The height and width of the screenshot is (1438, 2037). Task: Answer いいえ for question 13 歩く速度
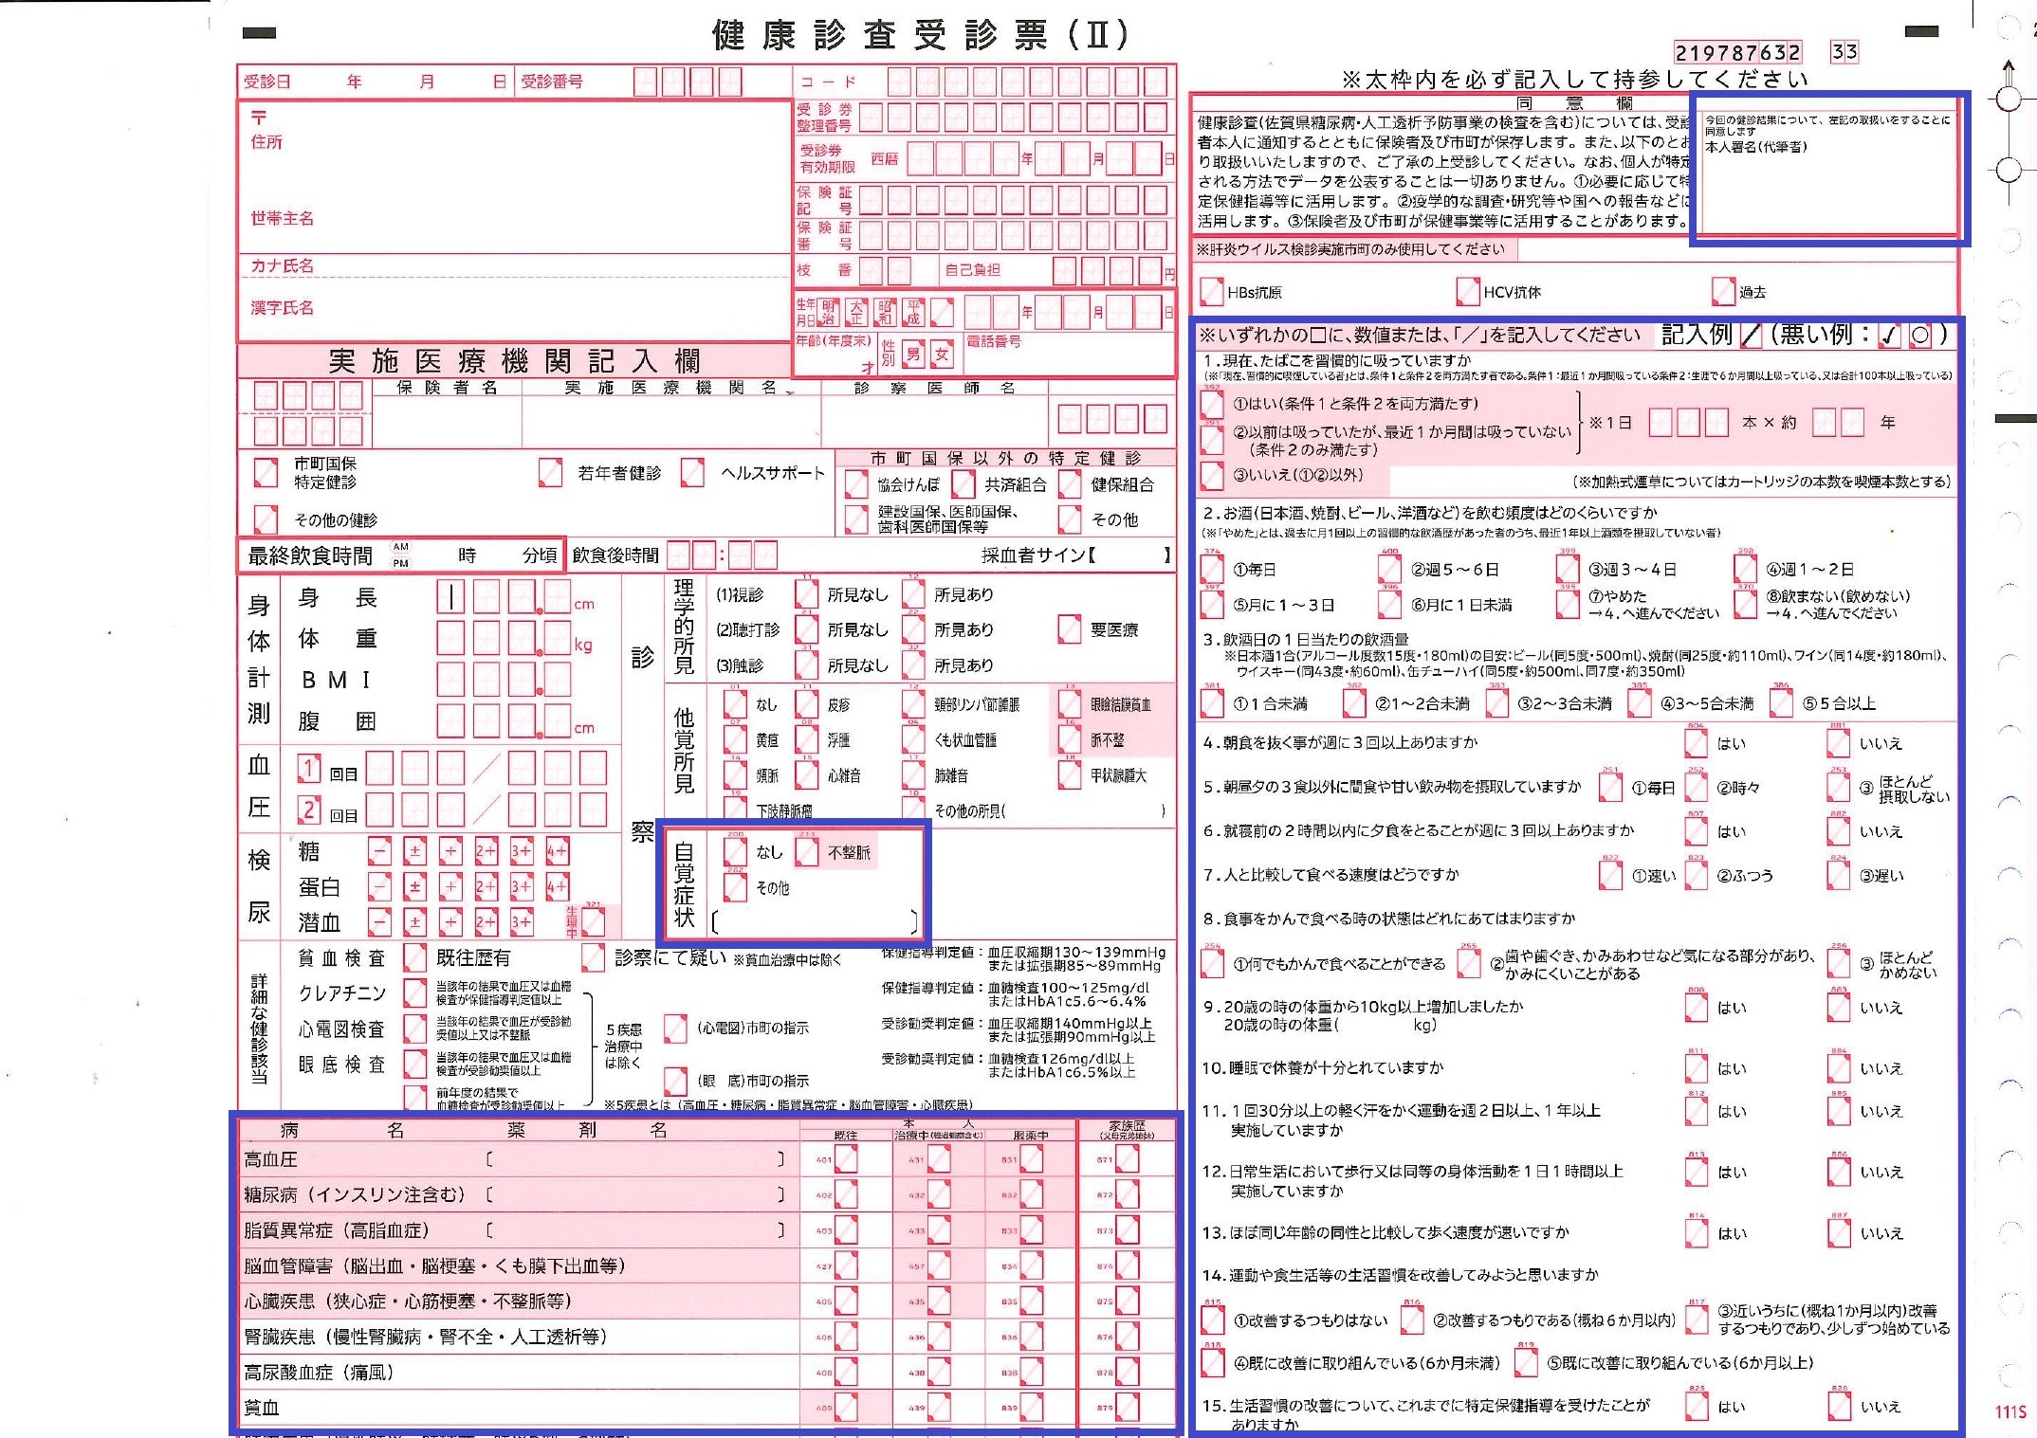[1838, 1232]
